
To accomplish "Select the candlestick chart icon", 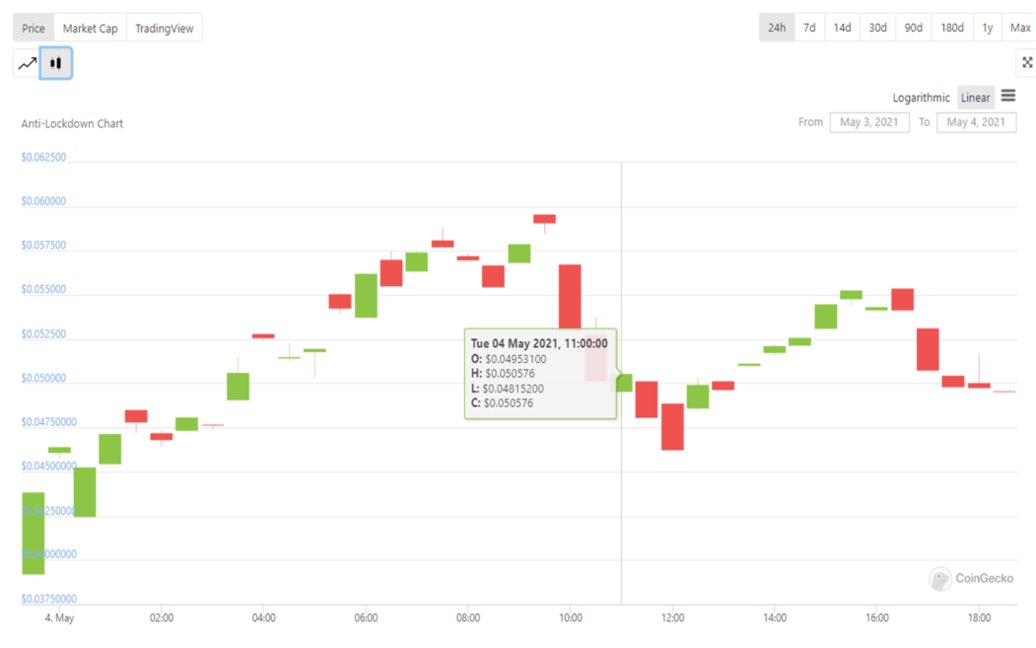I will pyautogui.click(x=56, y=63).
